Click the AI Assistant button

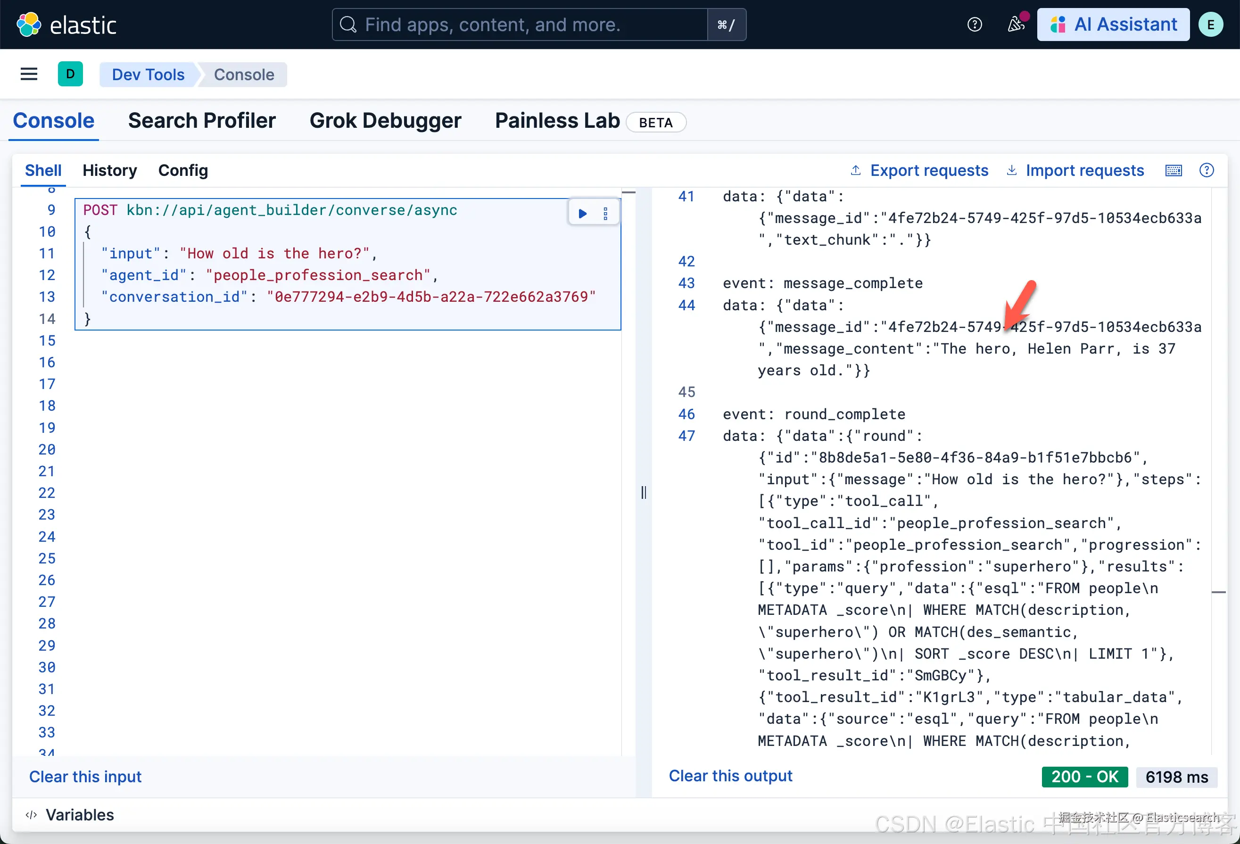(1113, 25)
